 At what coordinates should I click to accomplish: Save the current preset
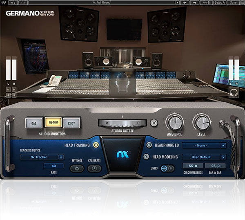point(233,2)
